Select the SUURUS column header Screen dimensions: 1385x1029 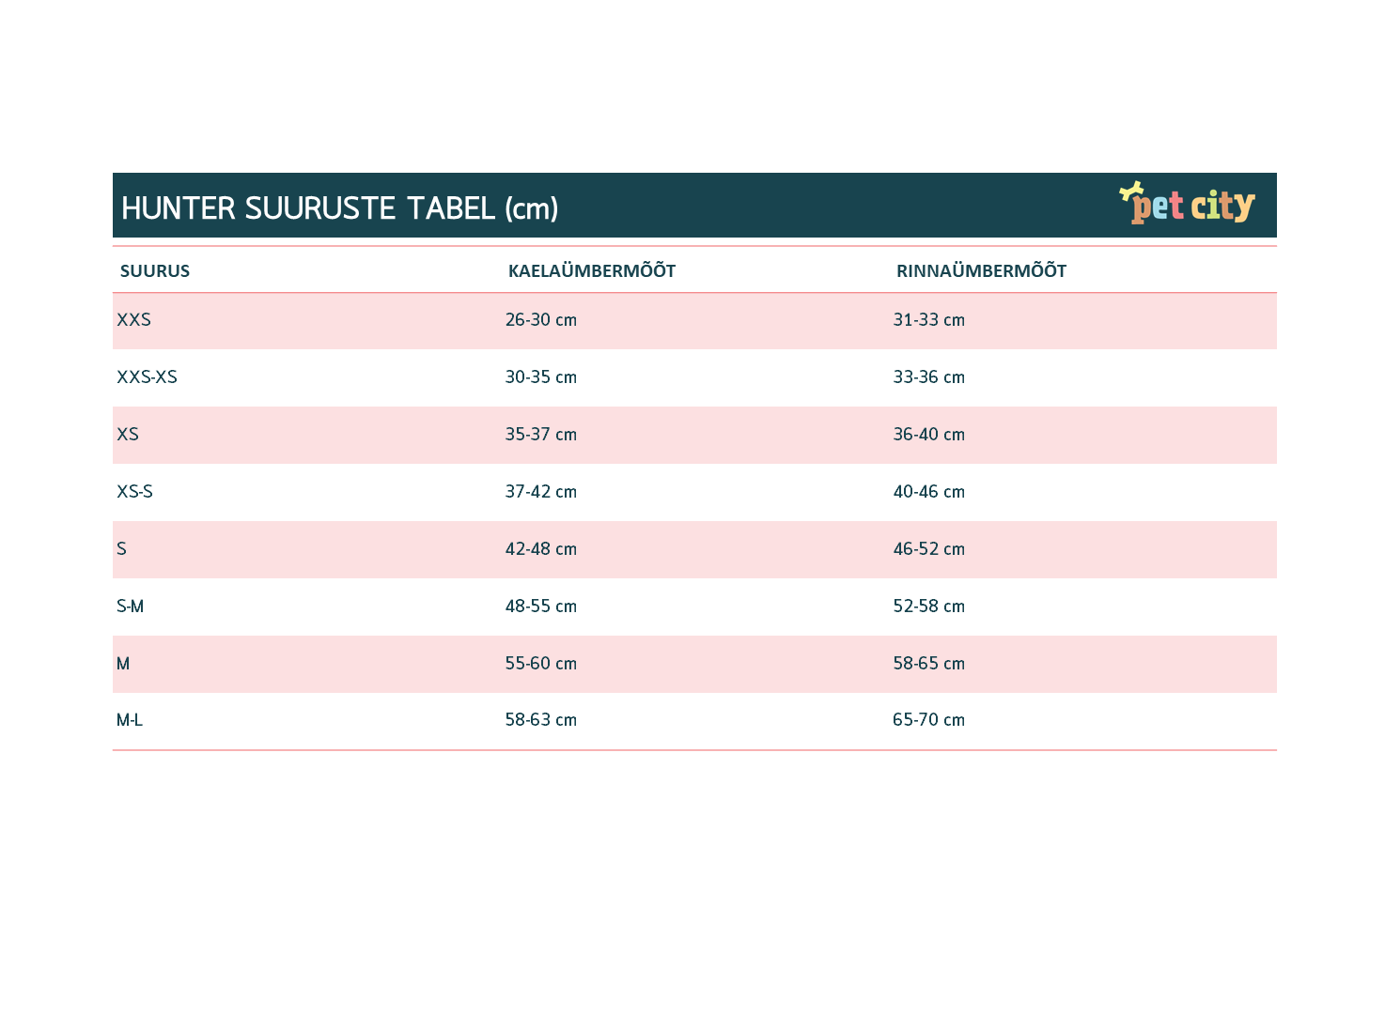(x=155, y=271)
